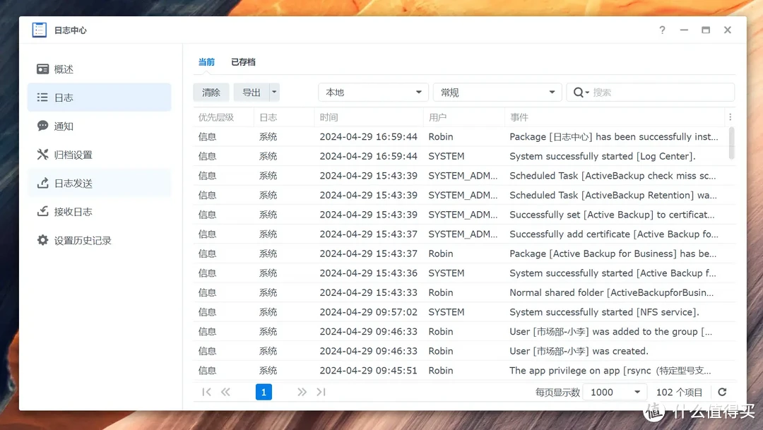Open the 常规 log type dropdown
Viewport: 763px width, 430px height.
(x=497, y=92)
